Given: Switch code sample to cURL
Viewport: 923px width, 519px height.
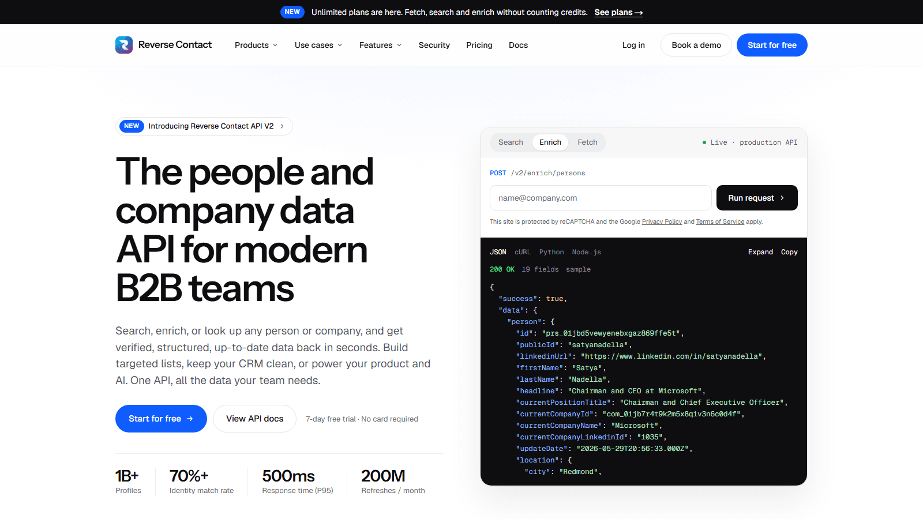Looking at the screenshot, I should (x=523, y=252).
